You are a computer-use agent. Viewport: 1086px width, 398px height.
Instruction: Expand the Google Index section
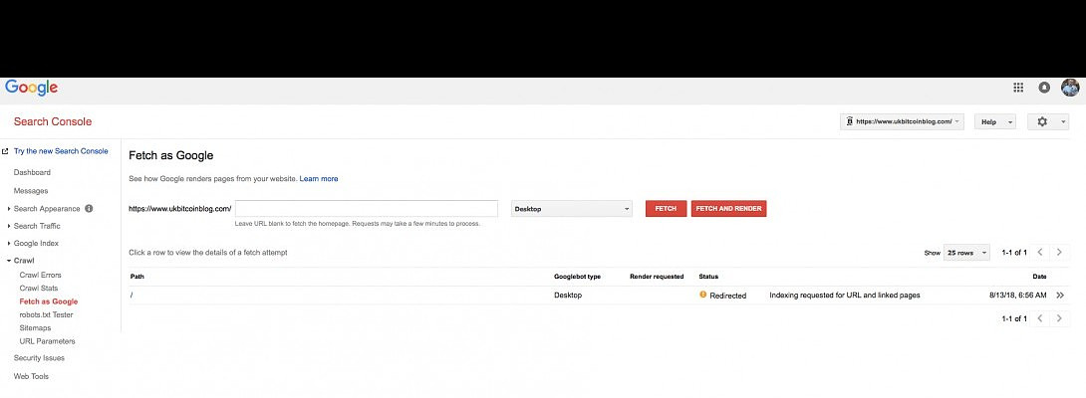pos(36,243)
